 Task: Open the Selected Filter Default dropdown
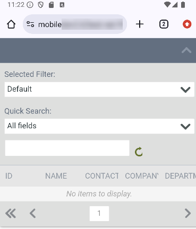(x=99, y=90)
